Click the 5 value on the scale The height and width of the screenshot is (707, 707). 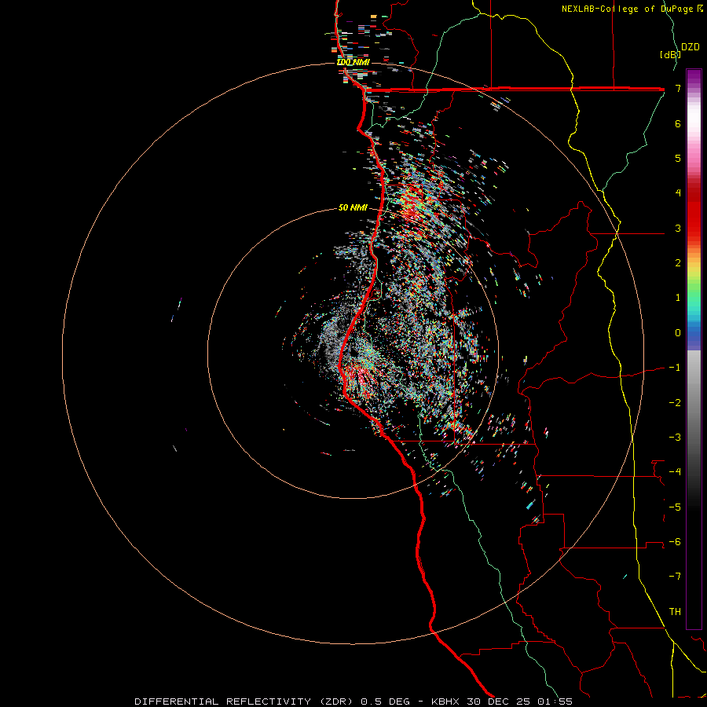coord(678,158)
